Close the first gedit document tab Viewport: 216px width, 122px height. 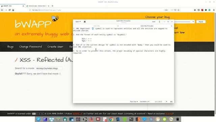pos(118,26)
